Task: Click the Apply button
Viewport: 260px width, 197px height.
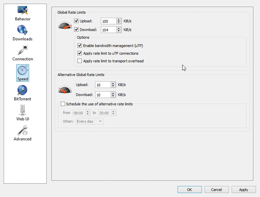Action: 243,189
